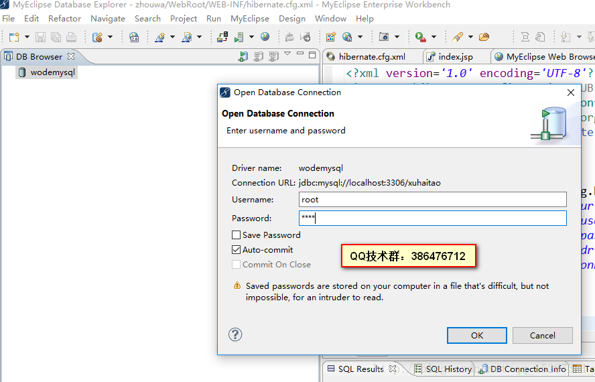The image size is (595, 382).
Task: Maximize the DB Browser panel
Action: [312, 55]
